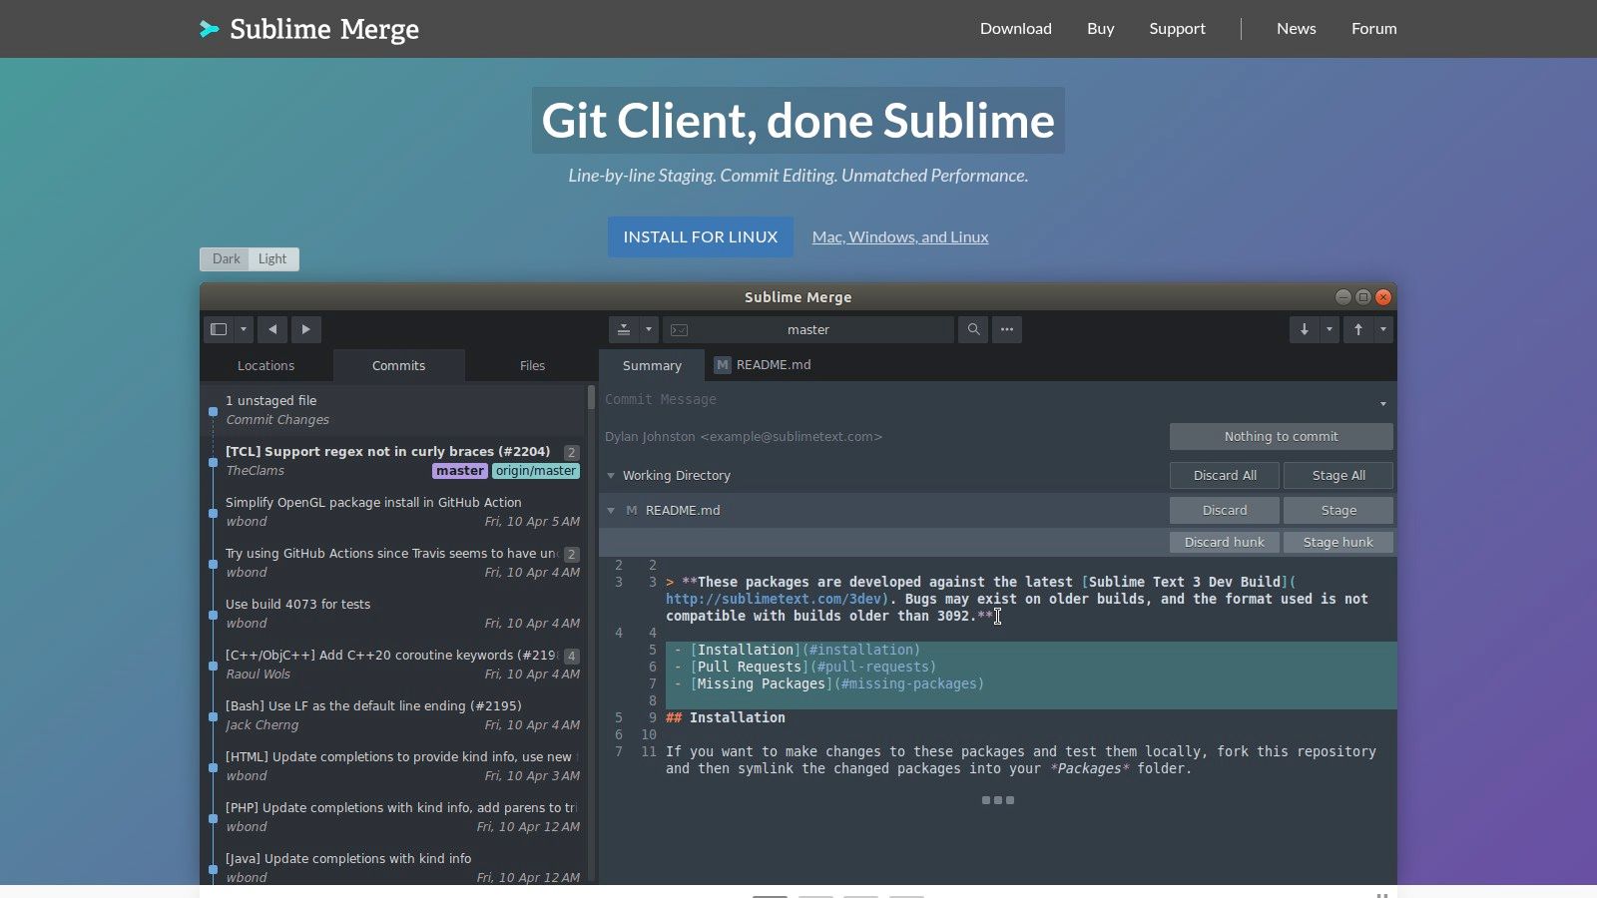Select the Summary tab
Screen dimensions: 1597x898
click(x=652, y=365)
